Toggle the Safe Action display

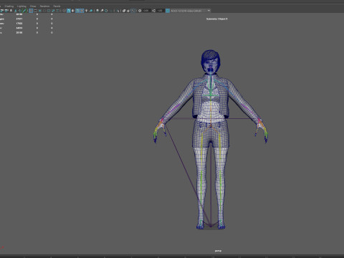click(x=53, y=11)
